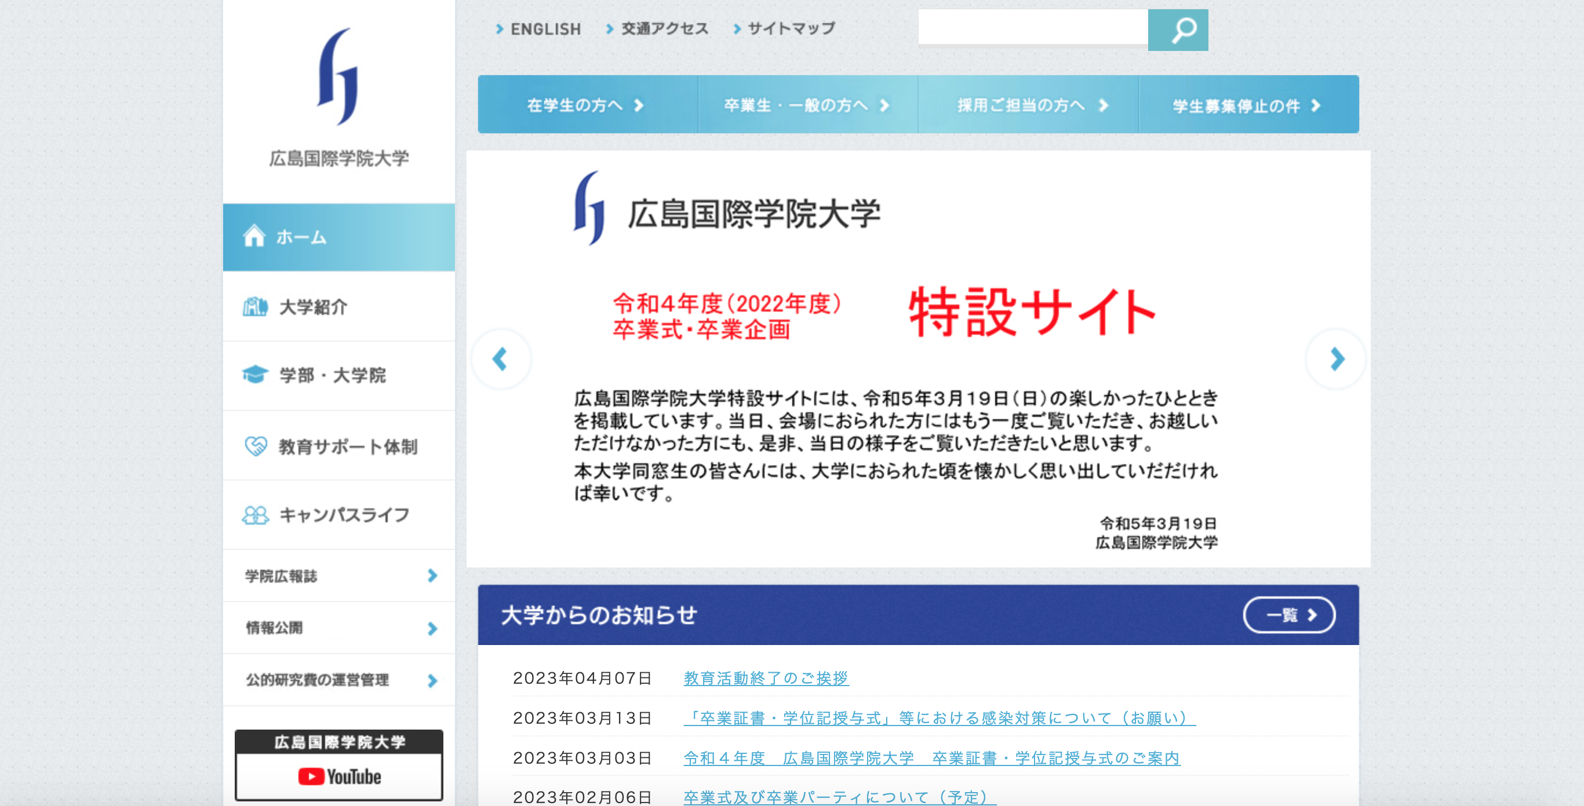This screenshot has height=806, width=1584.
Task: Click the university logo in sidebar
Action: 338,98
